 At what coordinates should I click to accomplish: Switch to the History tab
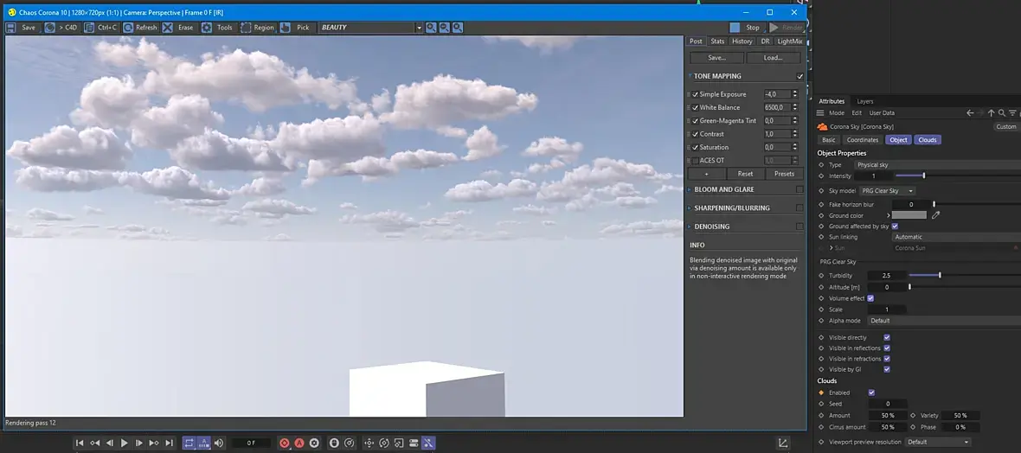click(x=742, y=41)
